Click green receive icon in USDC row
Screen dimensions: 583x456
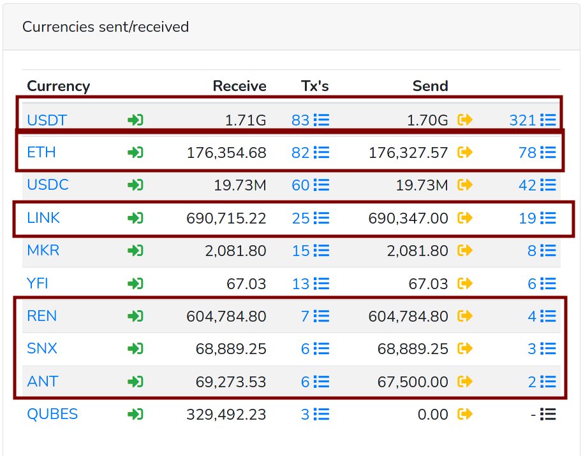(135, 185)
